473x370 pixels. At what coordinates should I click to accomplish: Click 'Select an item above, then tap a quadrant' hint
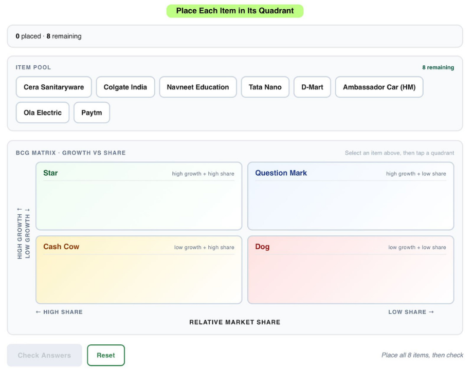click(399, 153)
